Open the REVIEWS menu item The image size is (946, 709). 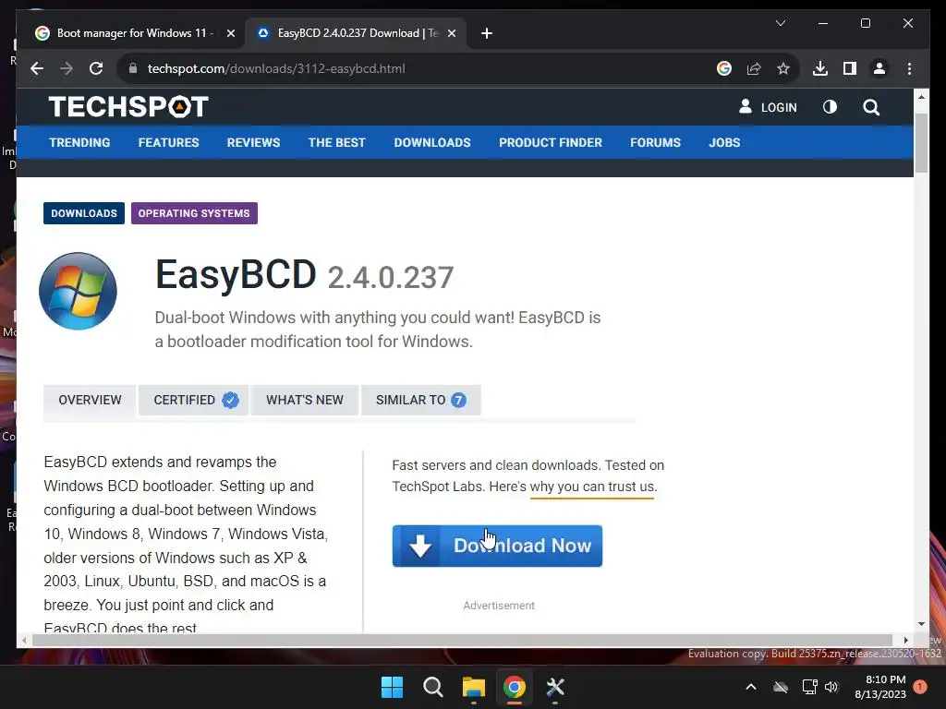[x=253, y=143]
